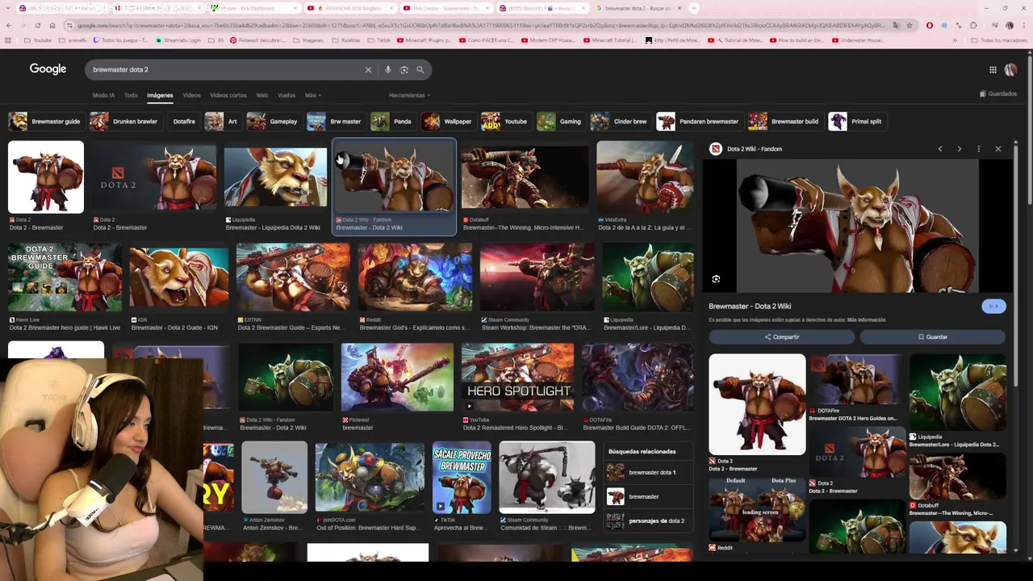The height and width of the screenshot is (581, 1033).
Task: Click the search query input field
Action: [226, 69]
